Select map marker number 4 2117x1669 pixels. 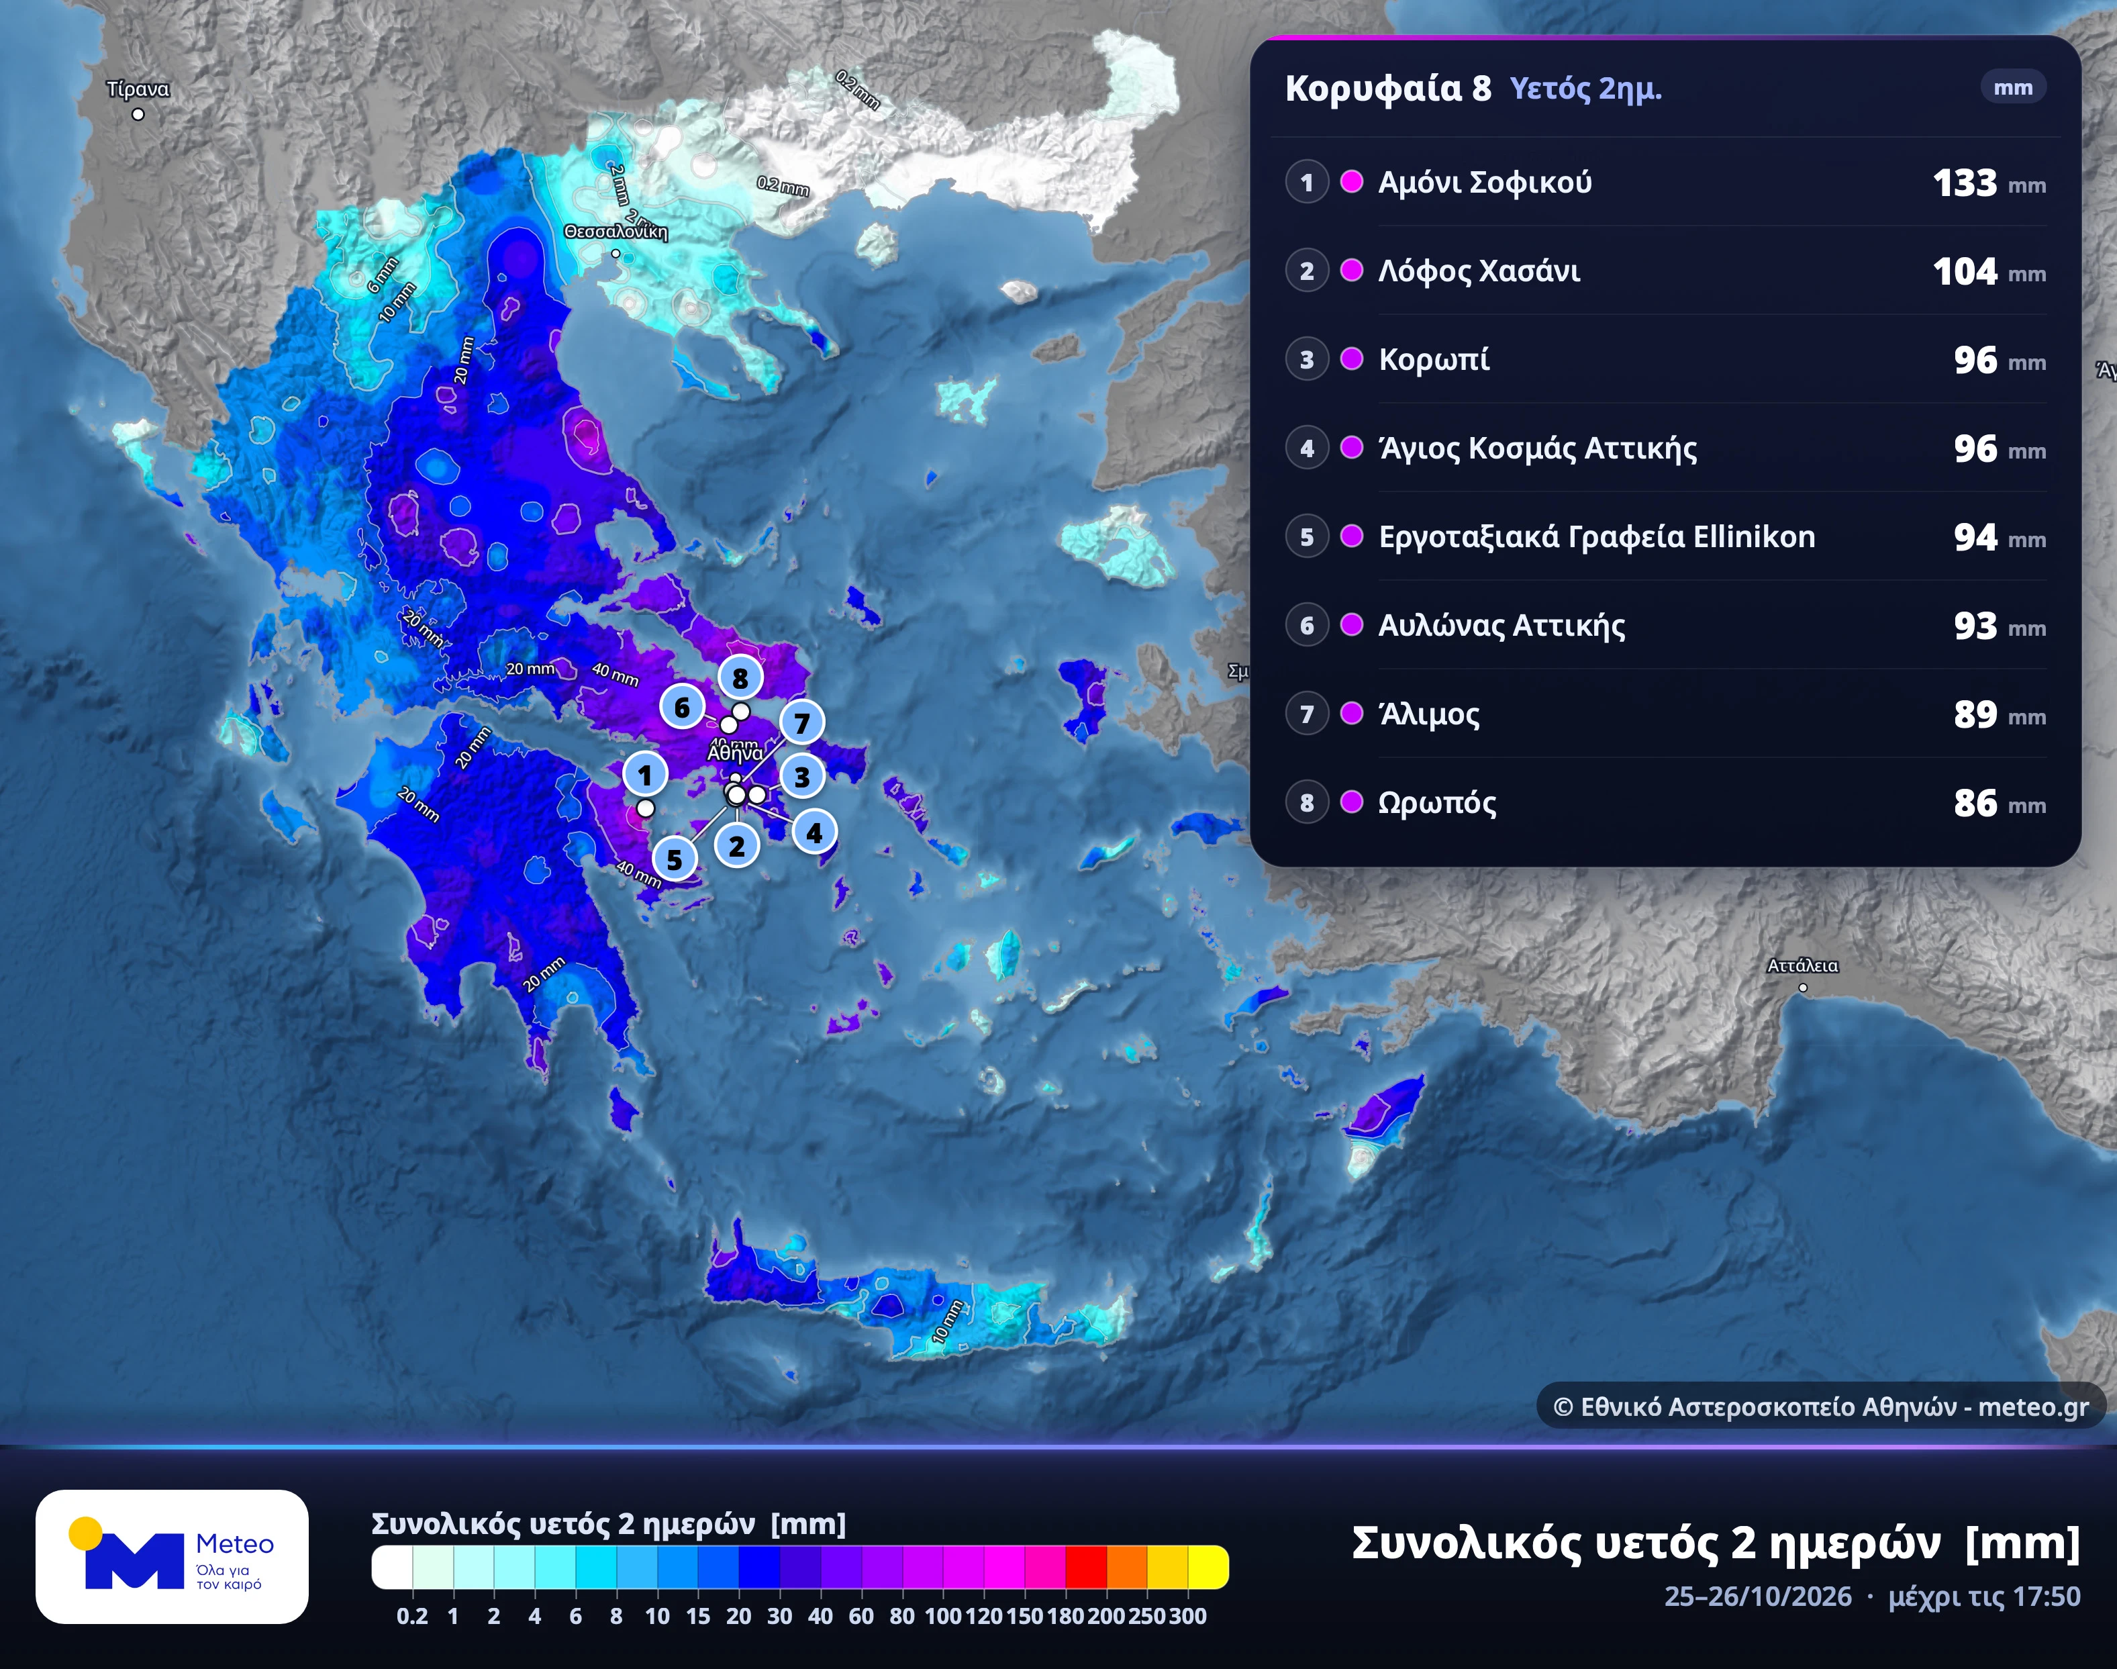tap(815, 832)
